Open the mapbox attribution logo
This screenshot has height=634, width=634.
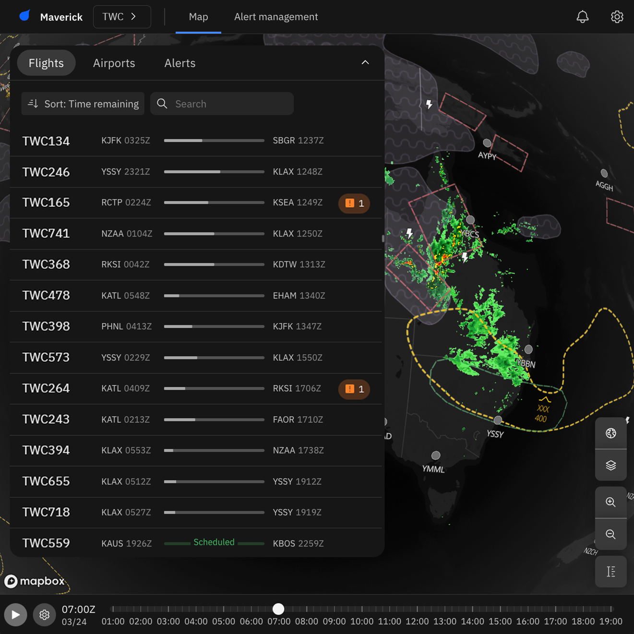pyautogui.click(x=35, y=581)
